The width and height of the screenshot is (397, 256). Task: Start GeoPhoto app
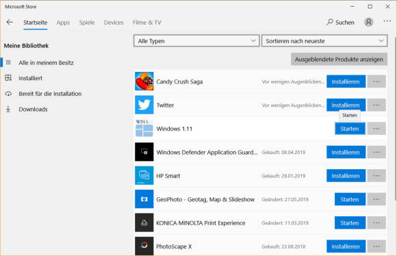tap(350, 199)
